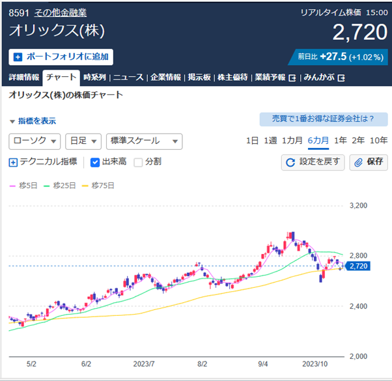Viewport: 392px width, 381px height.
Task: Select the 10年 range
Action: 379,141
